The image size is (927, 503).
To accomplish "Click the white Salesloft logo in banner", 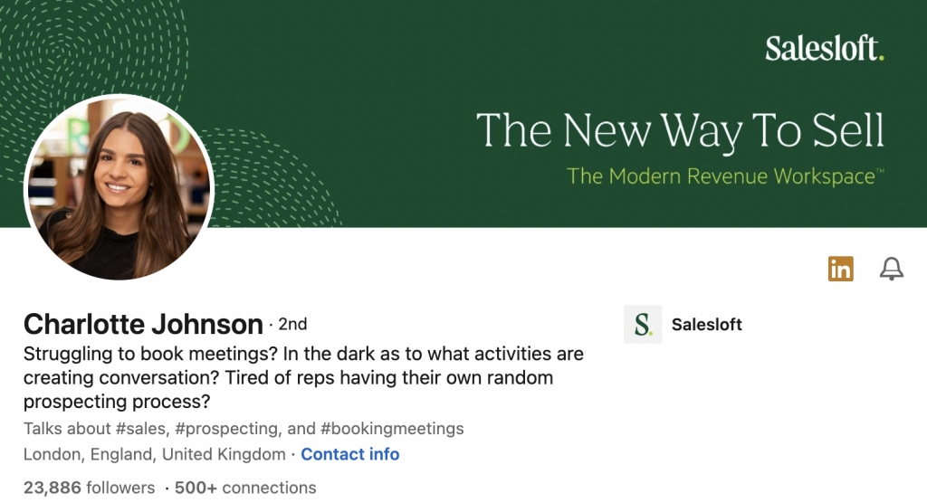I will 824,48.
